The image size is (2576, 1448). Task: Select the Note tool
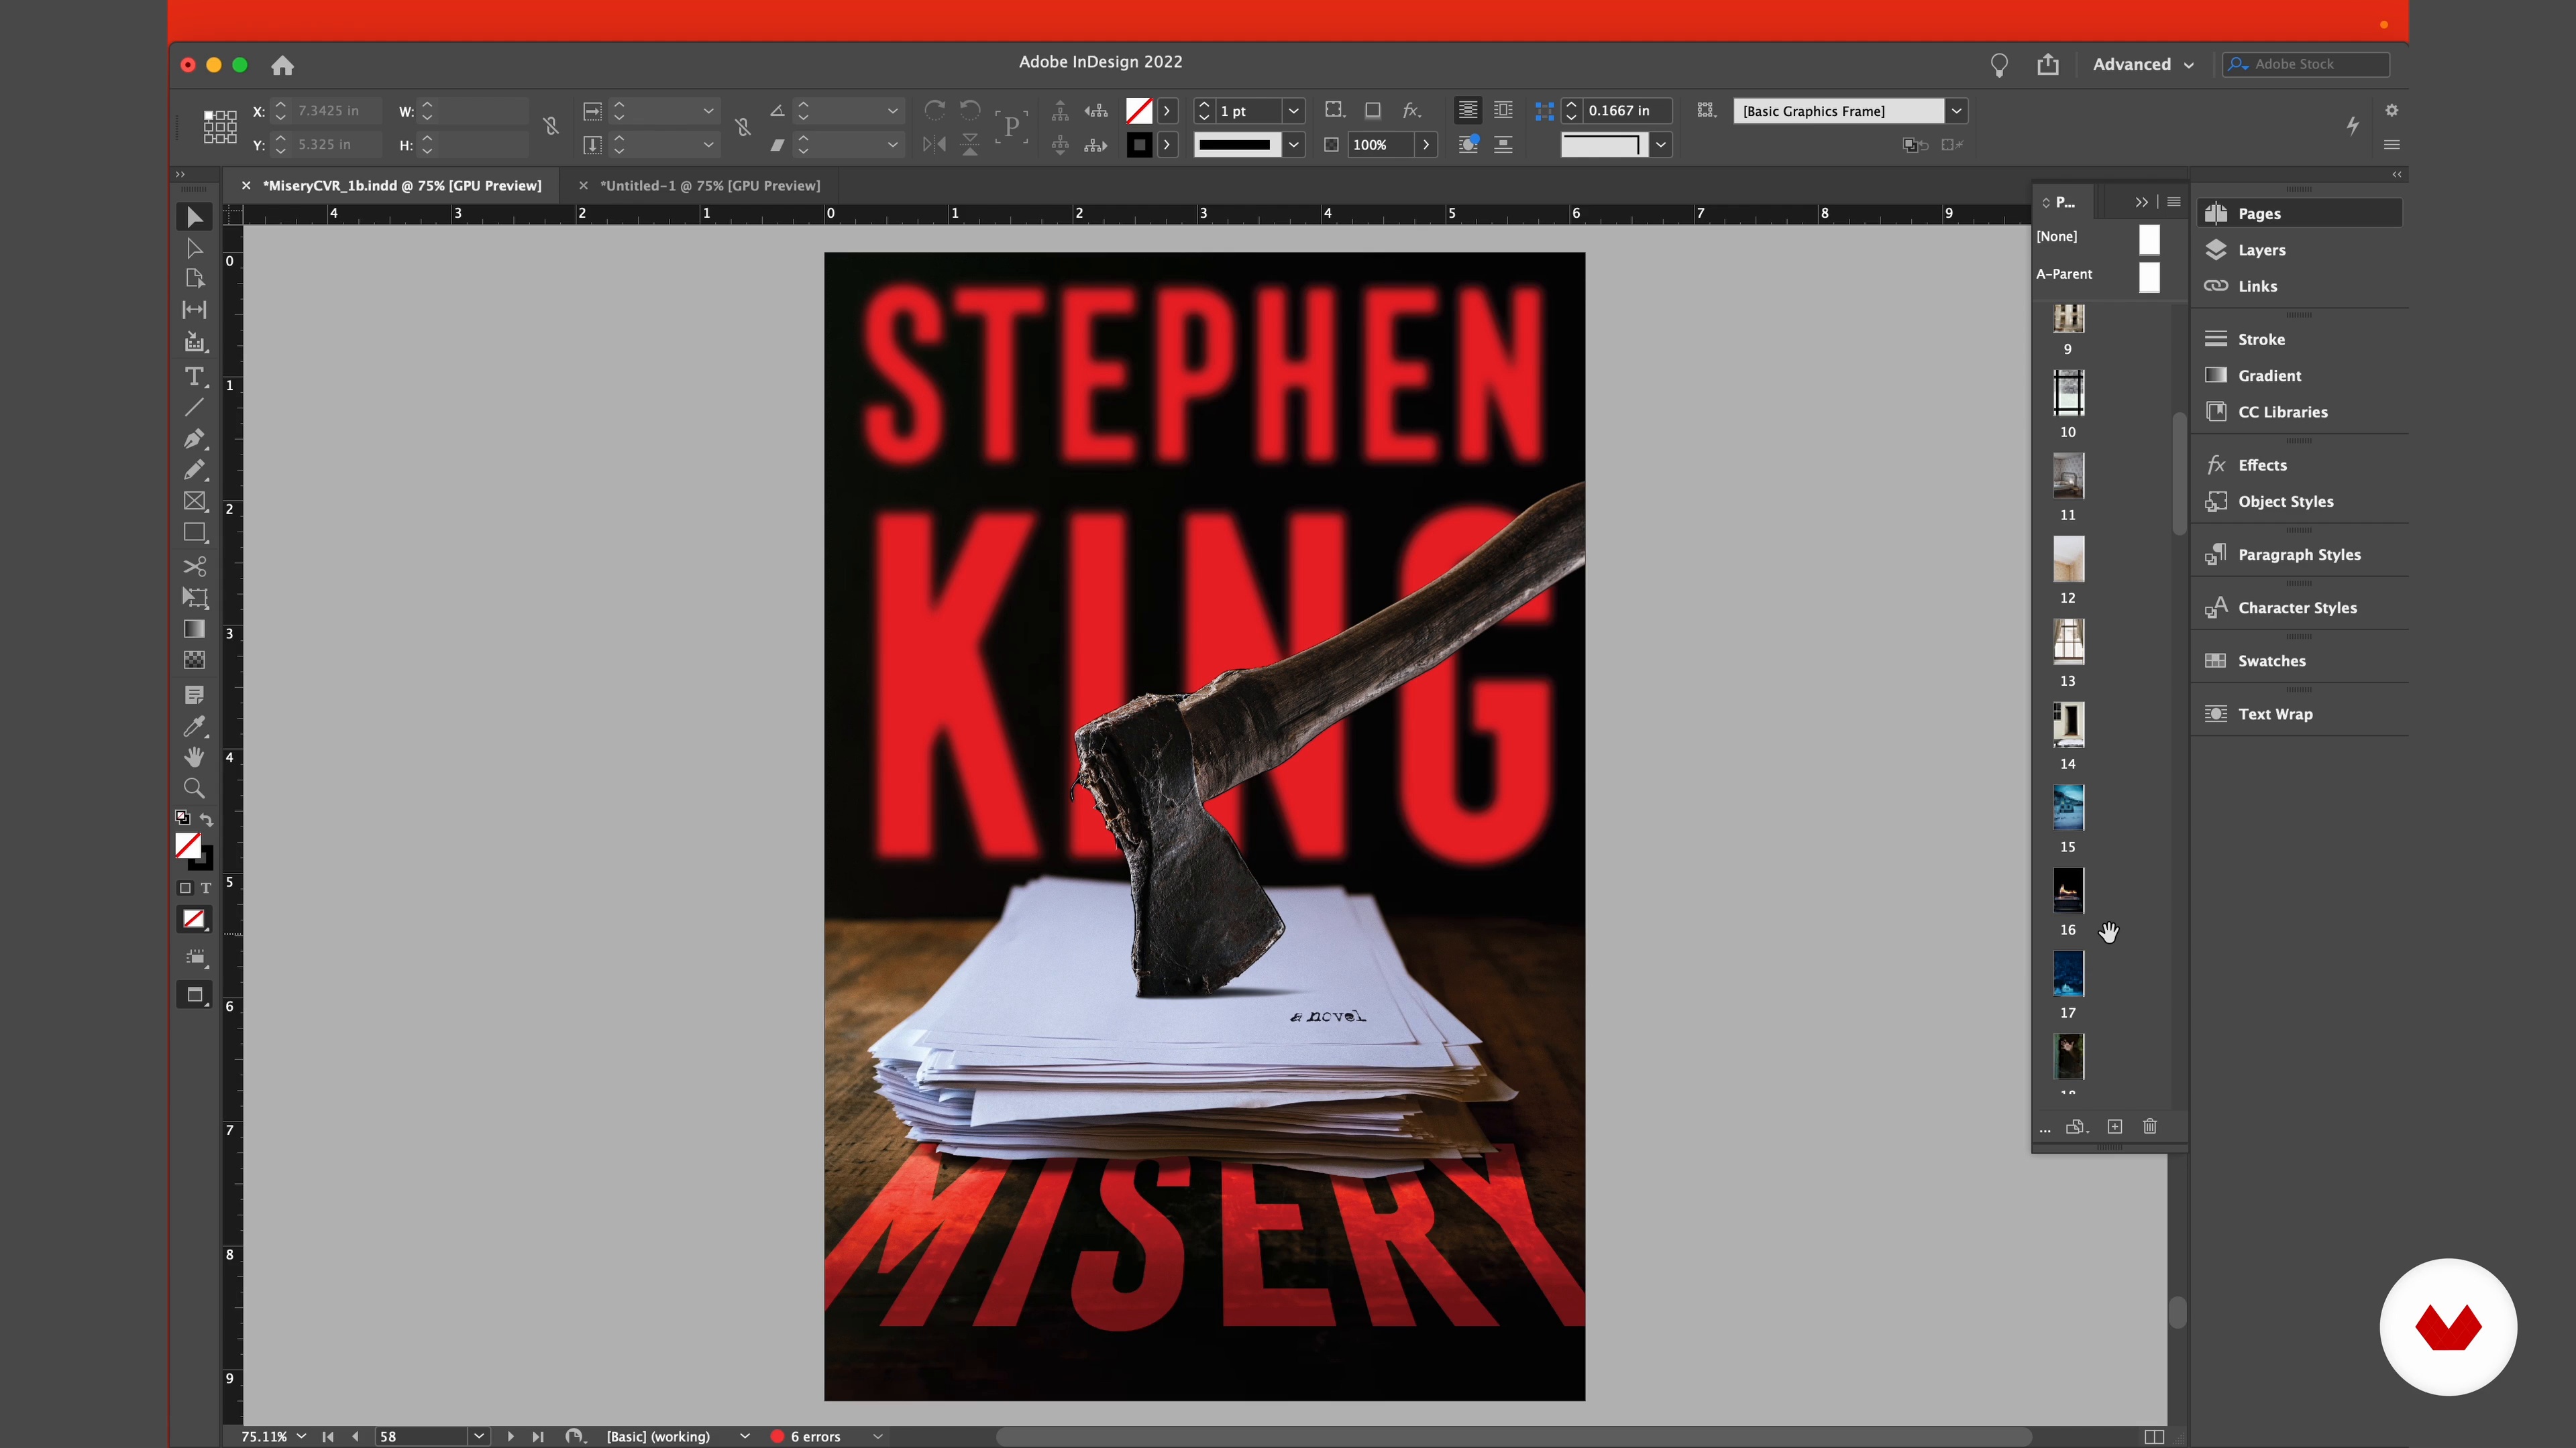tap(195, 695)
